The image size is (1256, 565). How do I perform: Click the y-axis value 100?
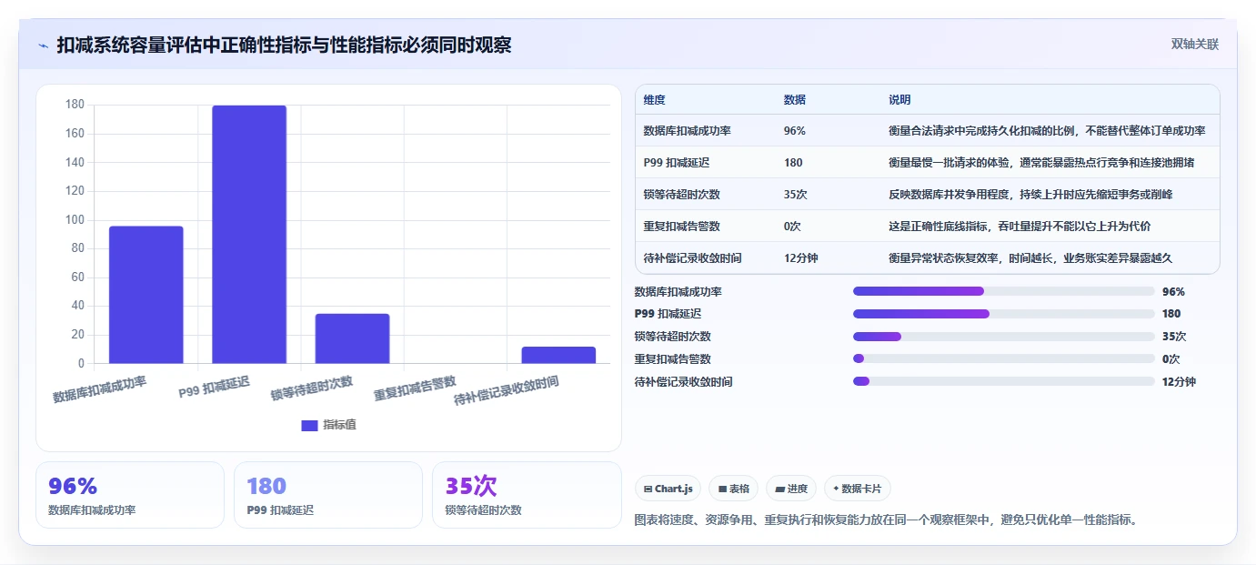tap(75, 220)
